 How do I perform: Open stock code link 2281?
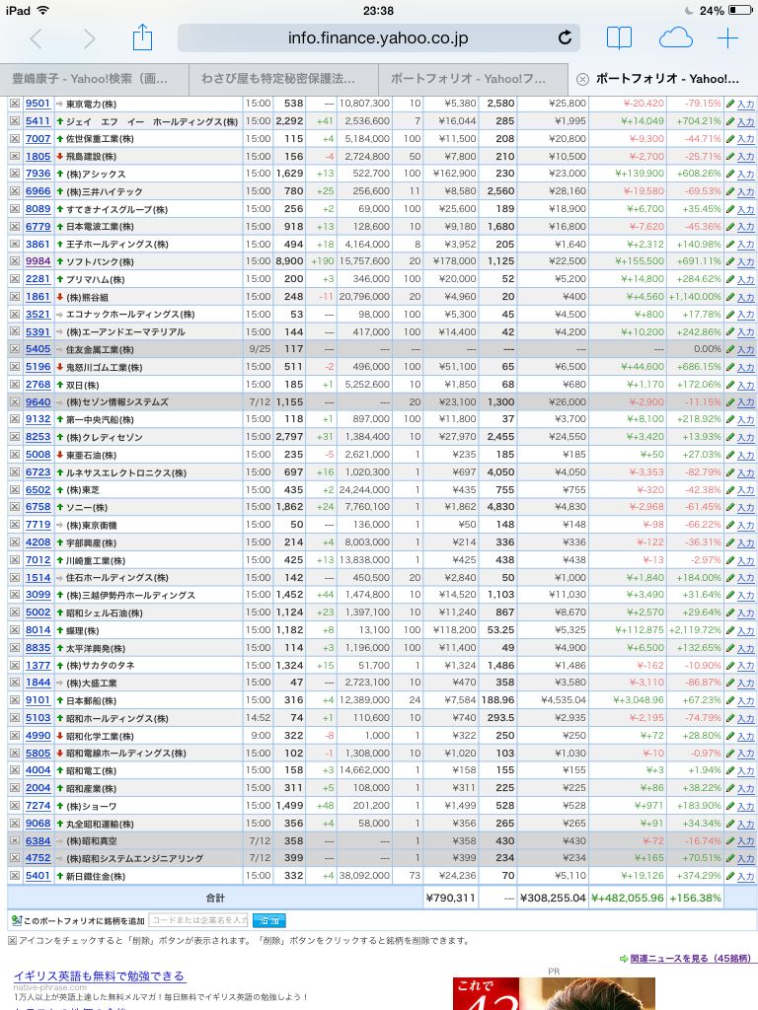38,279
